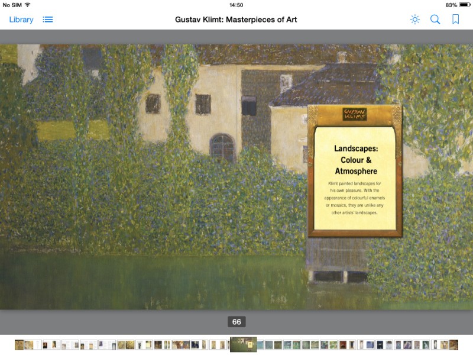Image resolution: width=473 pixels, height=355 pixels.
Task: Tap the 'Klimt painted landscapes' paragraph
Action: 354,198
